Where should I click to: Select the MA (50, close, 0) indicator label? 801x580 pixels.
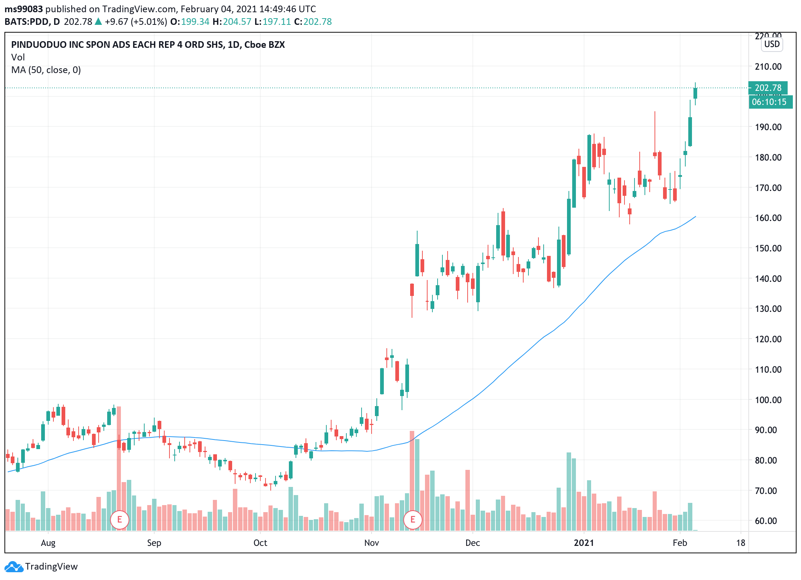(x=46, y=70)
